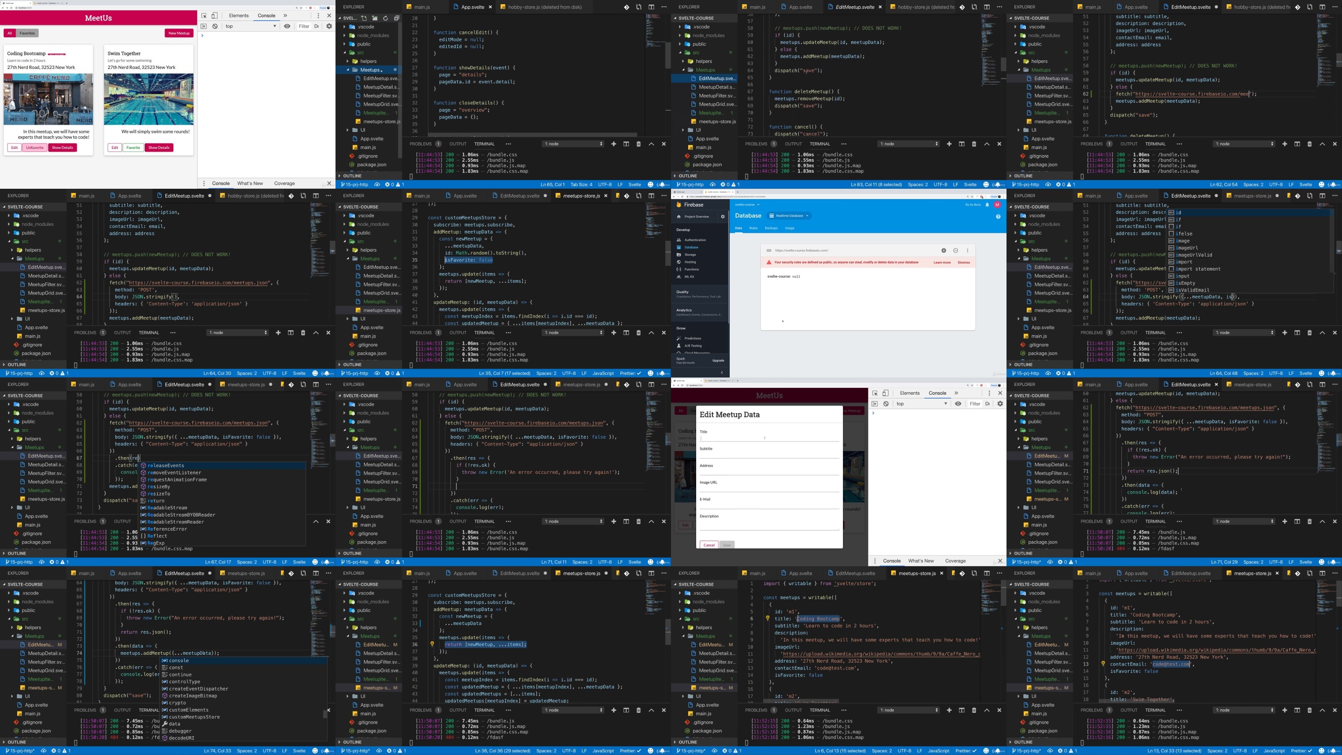The image size is (1342, 755).
Task: Select the Favorites filter in MeetUs
Action: (27, 33)
